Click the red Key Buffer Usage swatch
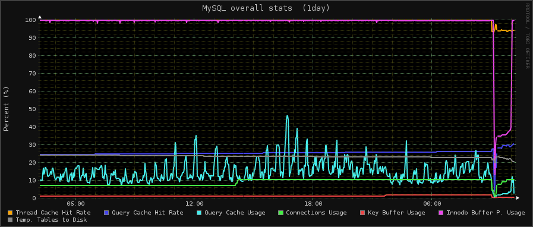533x227 pixels. click(362, 213)
